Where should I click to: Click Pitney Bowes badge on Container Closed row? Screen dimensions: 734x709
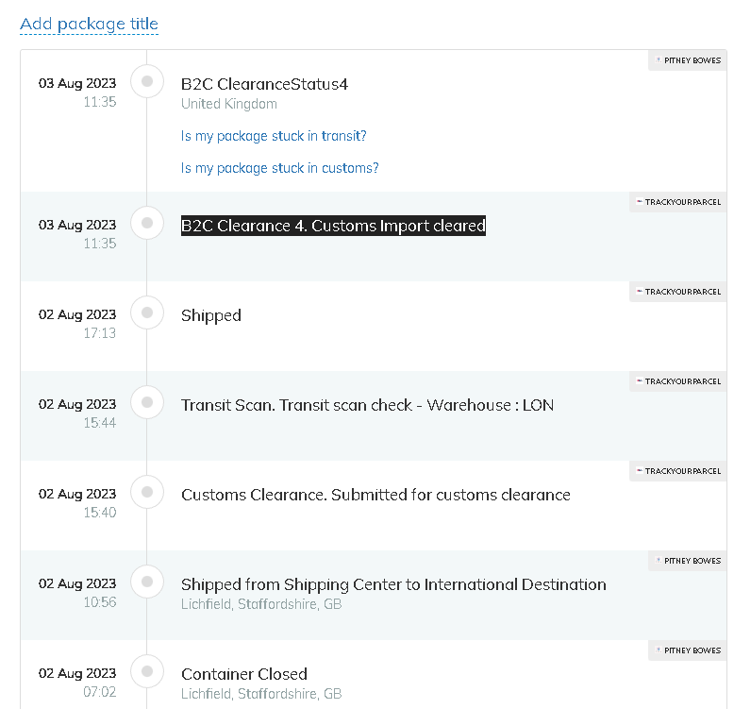tap(688, 650)
